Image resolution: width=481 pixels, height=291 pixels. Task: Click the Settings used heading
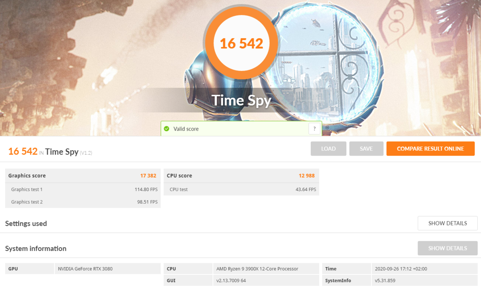tap(26, 224)
